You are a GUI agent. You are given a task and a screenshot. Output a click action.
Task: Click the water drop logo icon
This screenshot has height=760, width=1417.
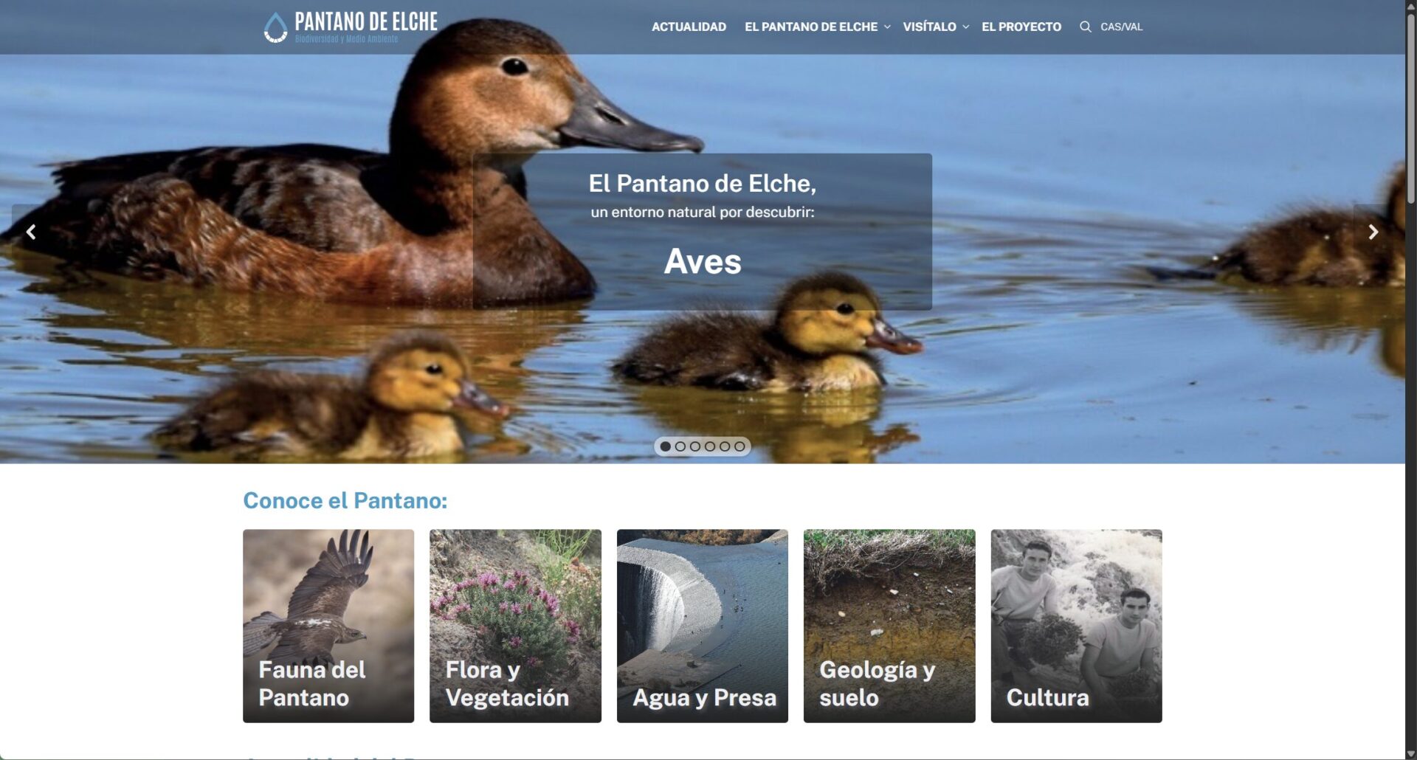(275, 27)
